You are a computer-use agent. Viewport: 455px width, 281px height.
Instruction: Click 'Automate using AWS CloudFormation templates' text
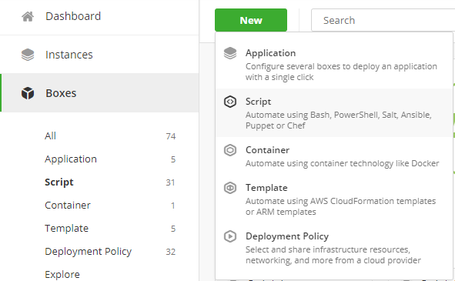coord(340,206)
